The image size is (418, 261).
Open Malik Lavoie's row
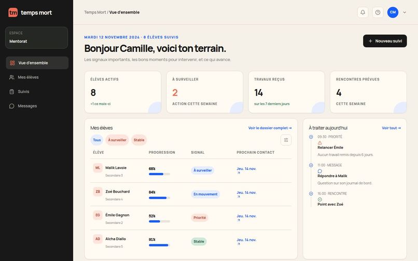click(191, 171)
